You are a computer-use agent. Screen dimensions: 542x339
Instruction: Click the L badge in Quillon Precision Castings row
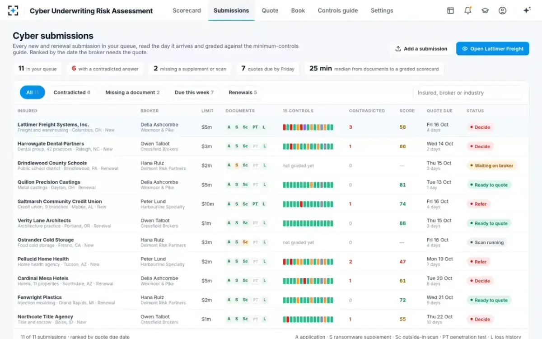coord(264,185)
